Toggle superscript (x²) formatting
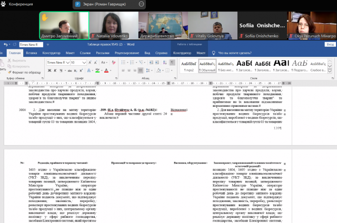The width and height of the screenshot is (337, 223). pos(81,70)
